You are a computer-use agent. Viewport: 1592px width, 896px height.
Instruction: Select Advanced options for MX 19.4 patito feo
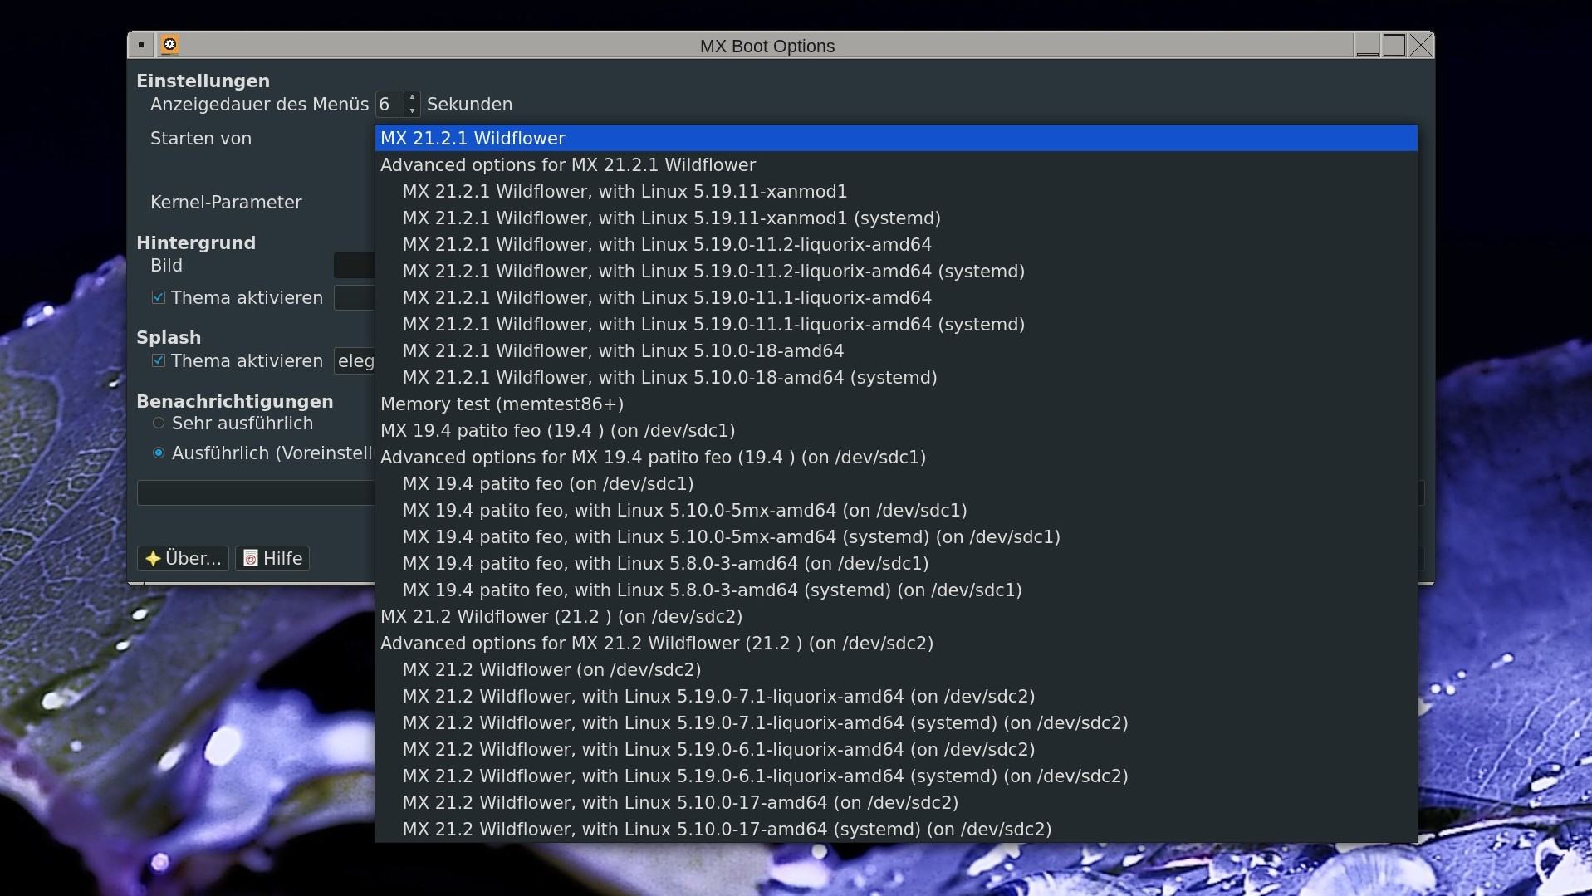click(653, 458)
